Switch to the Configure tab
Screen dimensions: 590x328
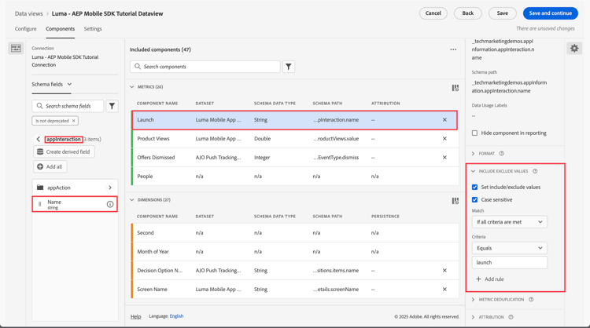(x=26, y=29)
